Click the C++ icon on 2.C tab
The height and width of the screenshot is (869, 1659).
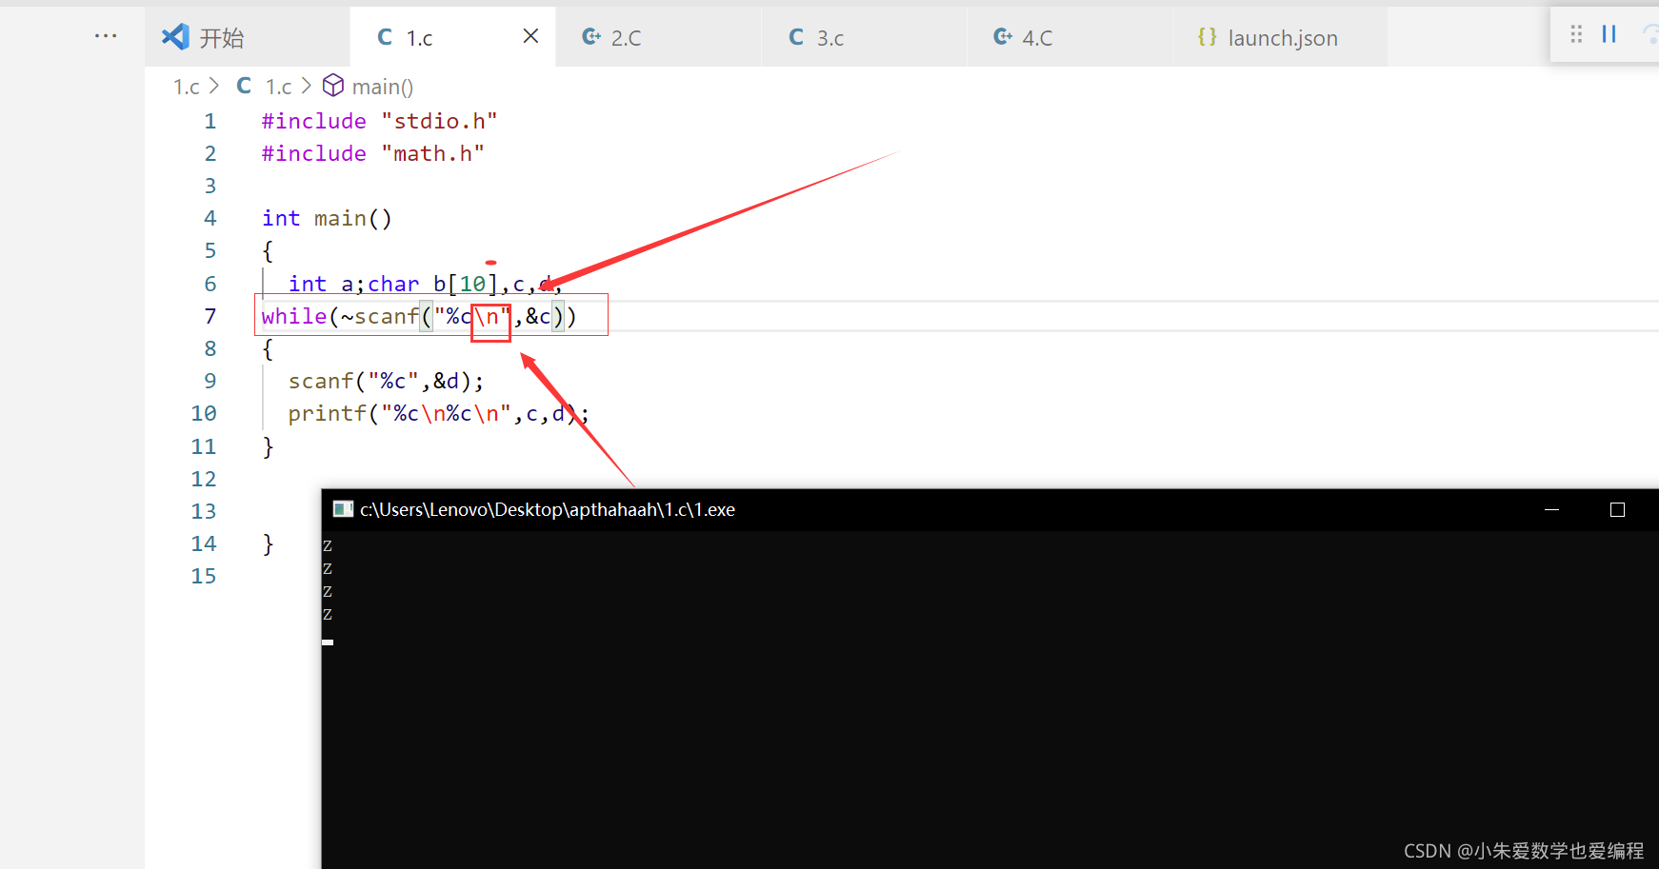(591, 36)
